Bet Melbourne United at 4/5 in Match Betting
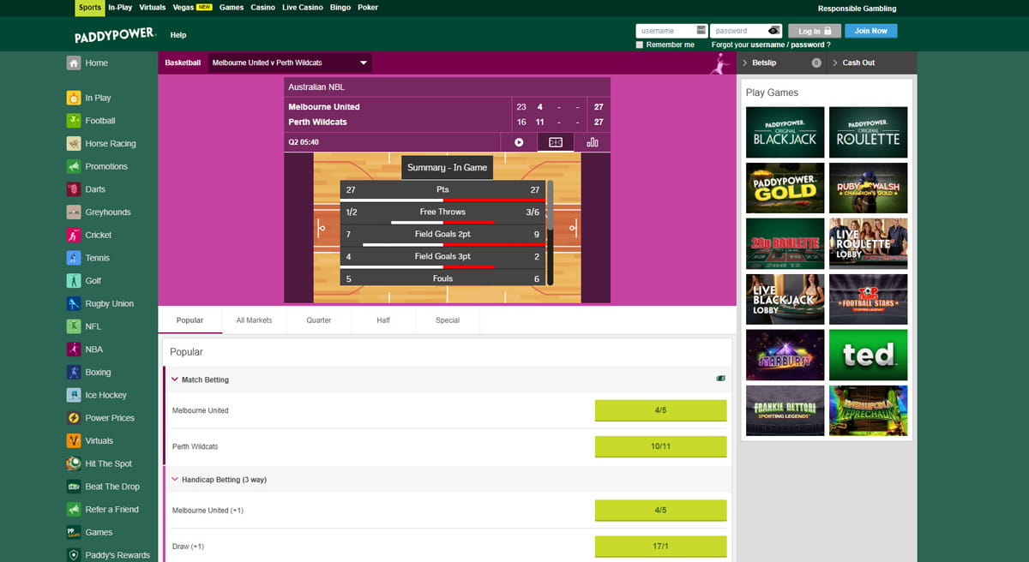The height and width of the screenshot is (562, 1029). click(x=660, y=410)
